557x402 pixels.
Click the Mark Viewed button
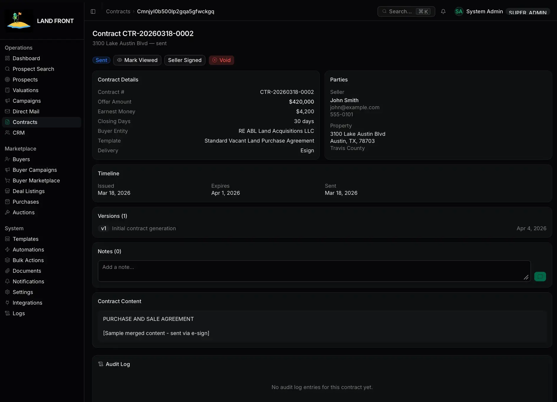137,60
